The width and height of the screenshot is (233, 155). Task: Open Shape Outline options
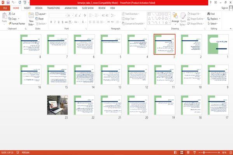click(x=196, y=19)
